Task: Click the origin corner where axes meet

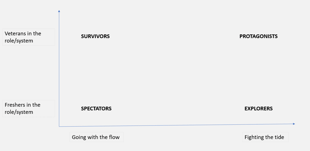Action: pos(59,126)
